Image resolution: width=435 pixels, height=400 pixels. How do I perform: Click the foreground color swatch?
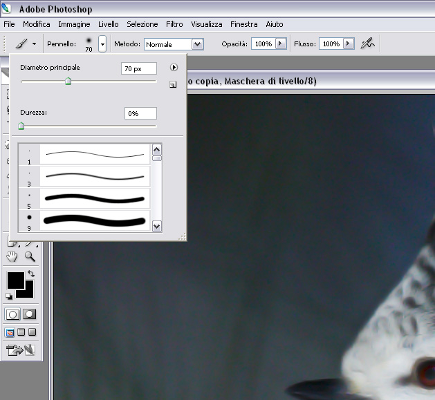16,280
